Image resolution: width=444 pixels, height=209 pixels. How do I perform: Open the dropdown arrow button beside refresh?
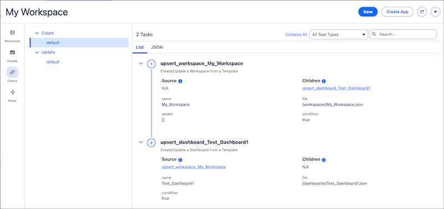[x=435, y=12]
